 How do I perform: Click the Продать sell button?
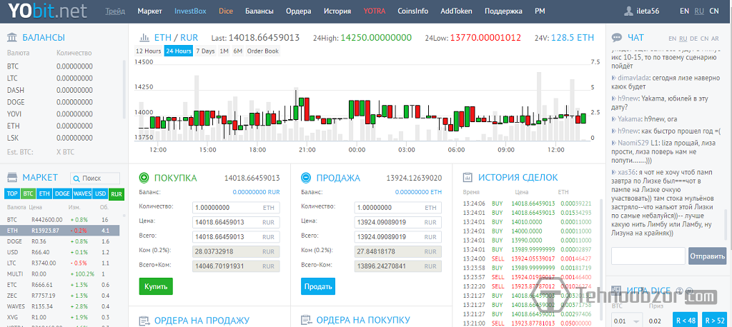pos(318,286)
